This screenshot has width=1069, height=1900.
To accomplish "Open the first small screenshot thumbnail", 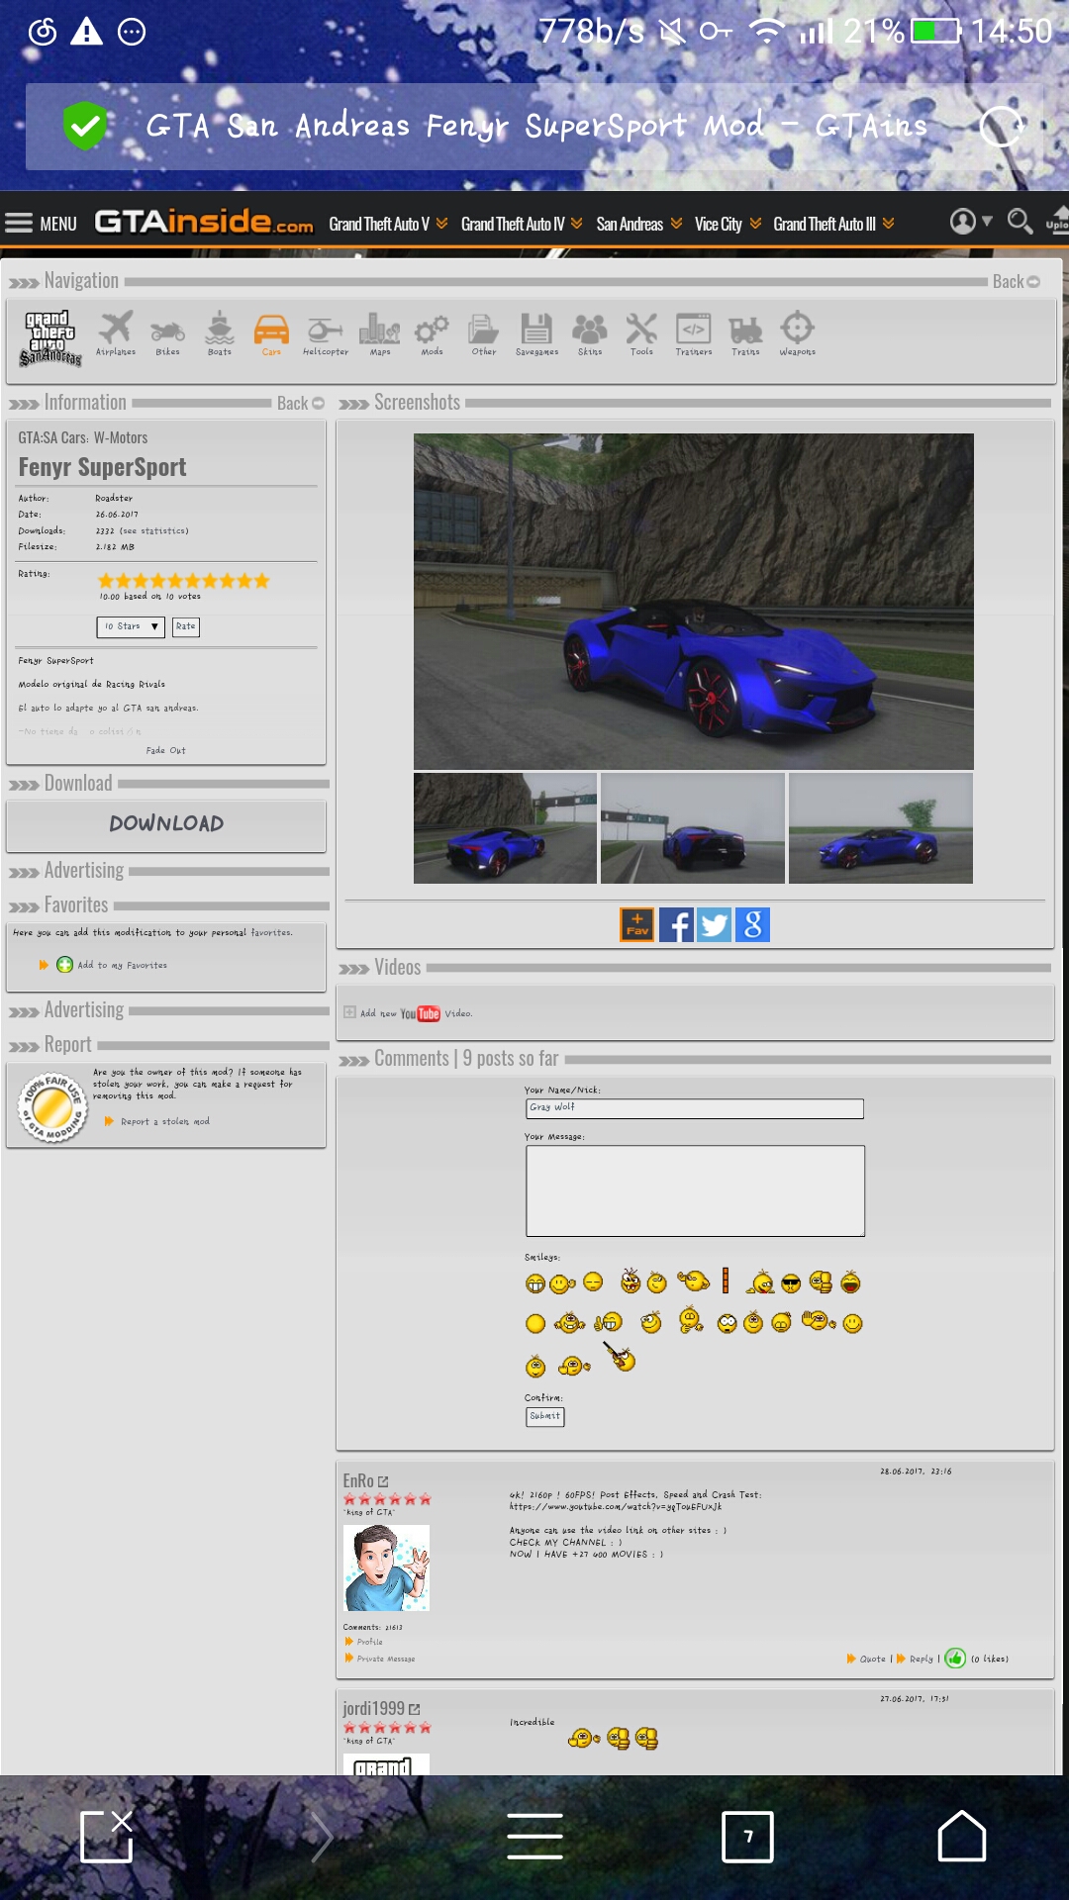I will click(505, 828).
